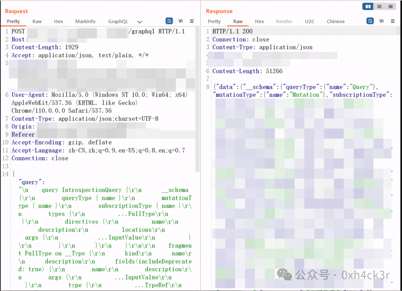Click the Accept header line in Request
The height and width of the screenshot is (291, 402).
coord(80,55)
